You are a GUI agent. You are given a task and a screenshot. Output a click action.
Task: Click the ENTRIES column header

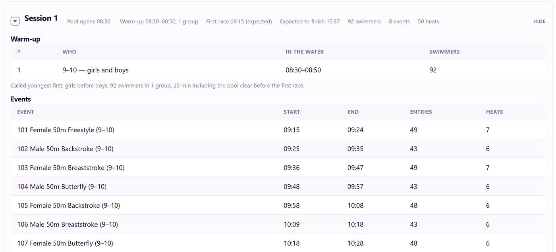pyautogui.click(x=421, y=112)
